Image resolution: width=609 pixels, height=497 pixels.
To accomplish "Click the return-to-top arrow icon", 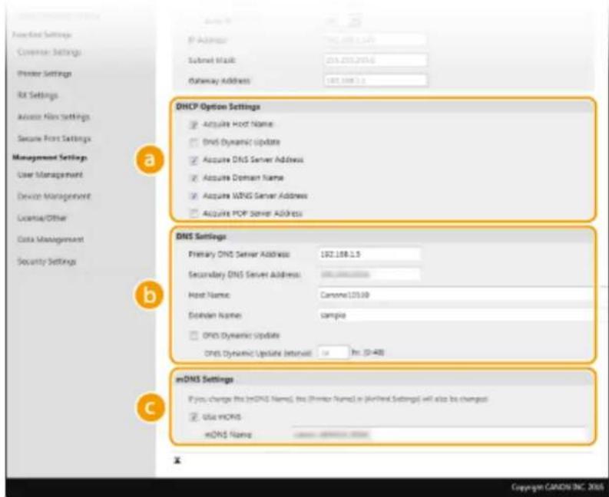I will click(x=177, y=460).
